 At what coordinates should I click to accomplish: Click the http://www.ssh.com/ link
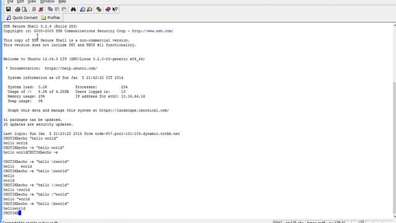153,31
